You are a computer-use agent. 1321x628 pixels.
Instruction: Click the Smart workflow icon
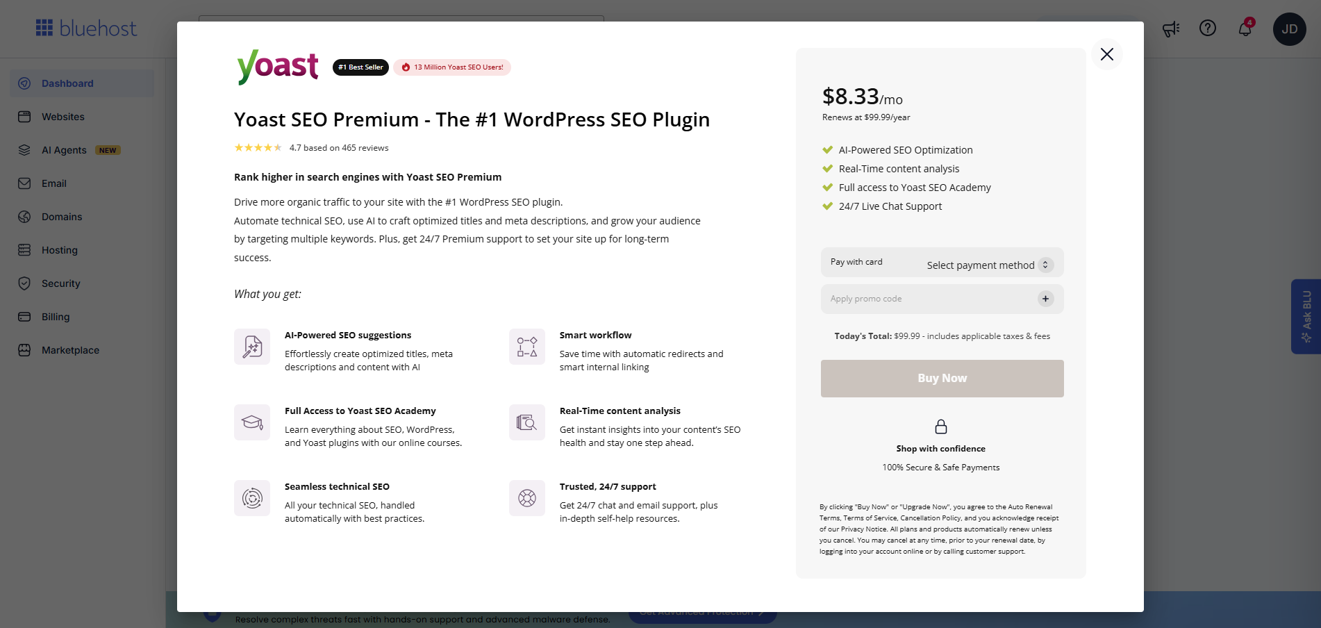tap(527, 347)
